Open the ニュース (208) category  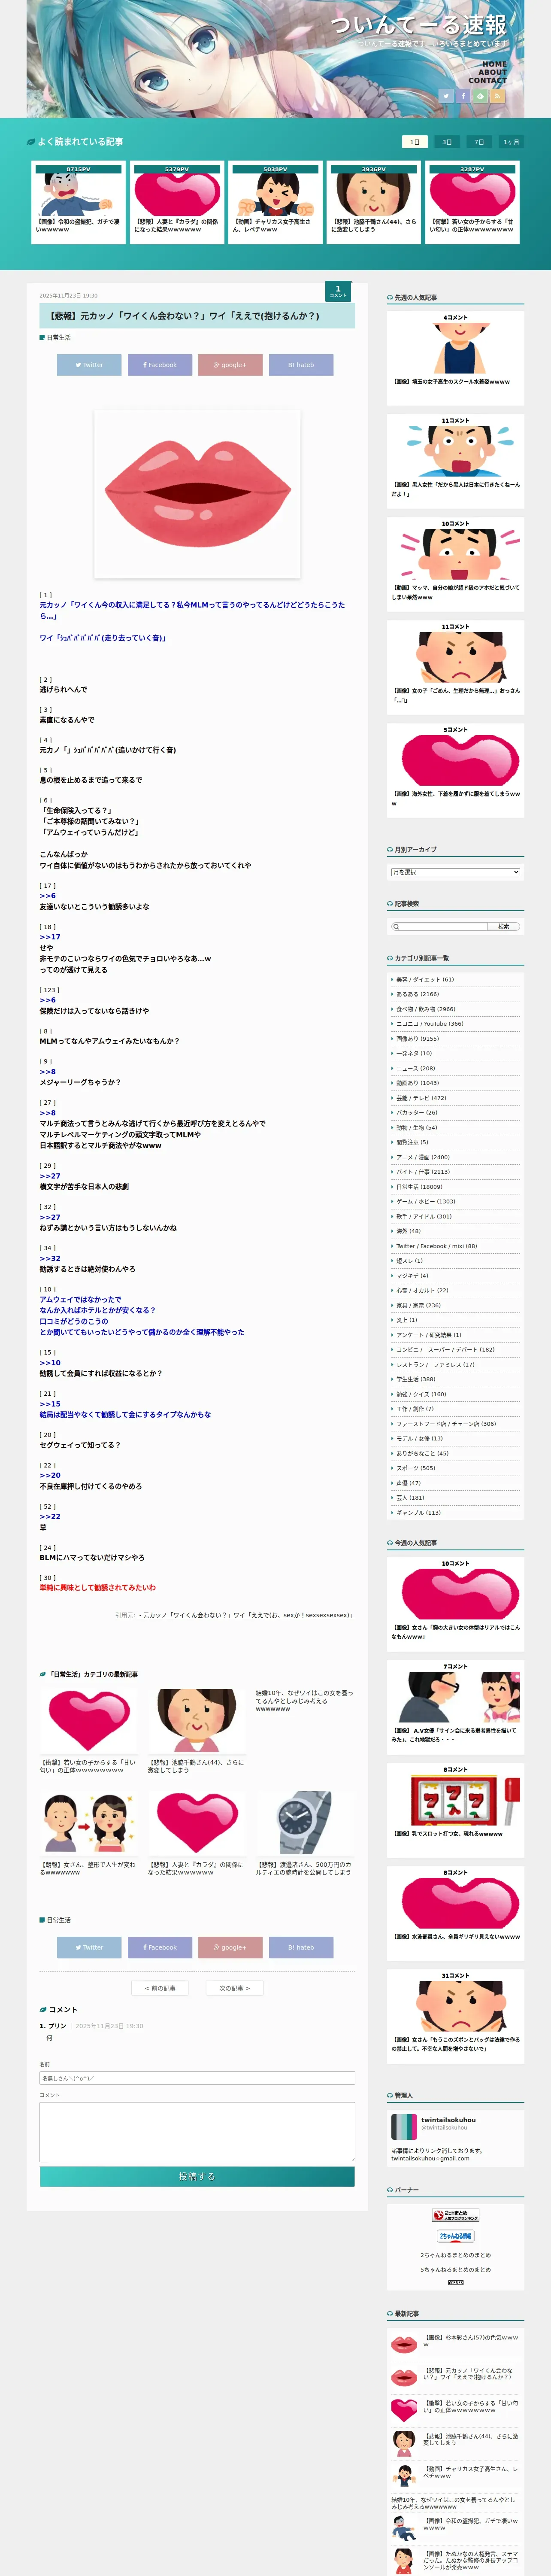point(416,1068)
